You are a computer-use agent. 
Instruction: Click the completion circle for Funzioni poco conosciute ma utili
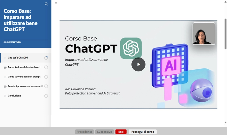46,86
